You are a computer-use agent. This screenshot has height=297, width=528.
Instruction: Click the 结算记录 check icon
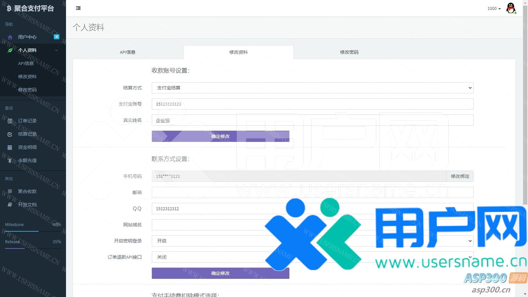(10, 134)
